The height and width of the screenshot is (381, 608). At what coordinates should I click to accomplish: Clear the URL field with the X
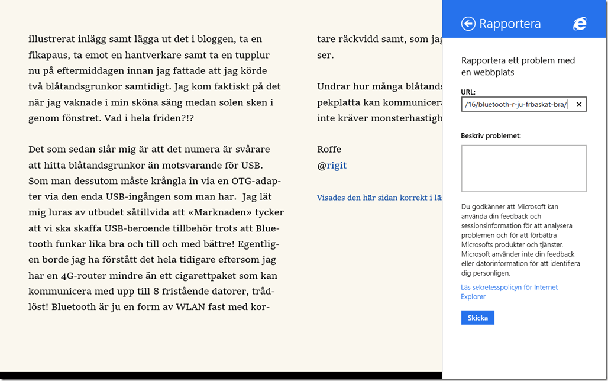pos(579,105)
